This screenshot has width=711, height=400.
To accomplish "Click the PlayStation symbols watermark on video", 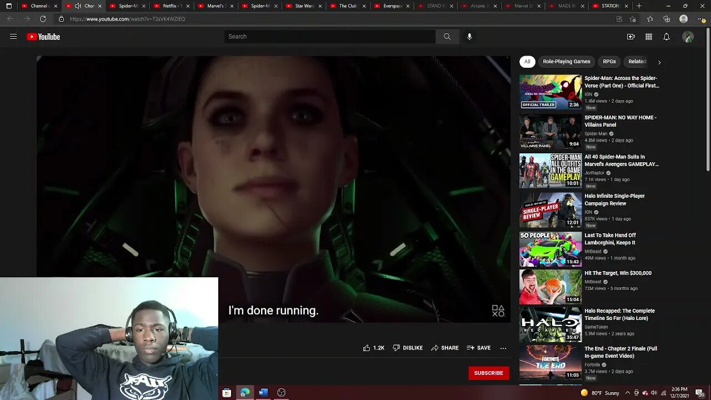I will point(498,311).
